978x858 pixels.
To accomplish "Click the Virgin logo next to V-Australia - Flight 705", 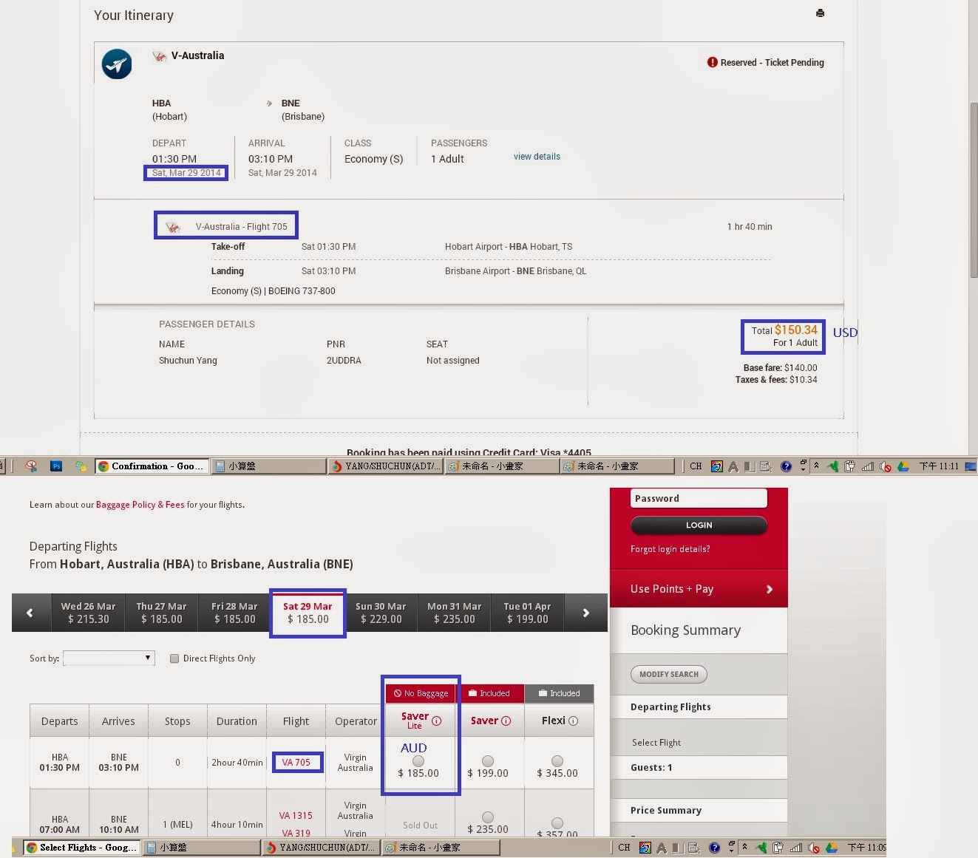I will (173, 227).
